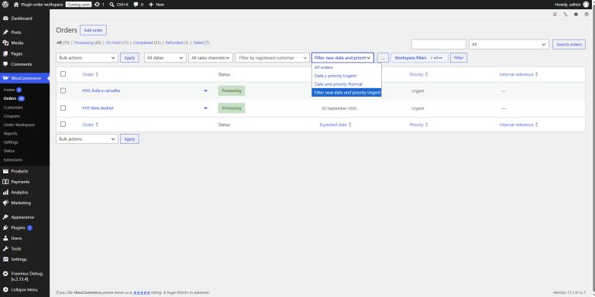Sort by Order column header

(x=91, y=74)
